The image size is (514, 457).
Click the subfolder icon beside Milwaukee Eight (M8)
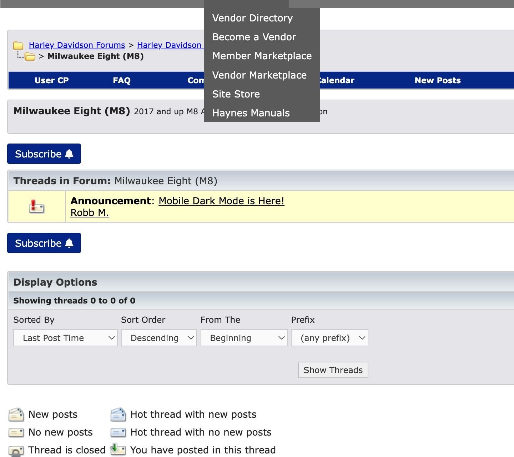click(30, 57)
